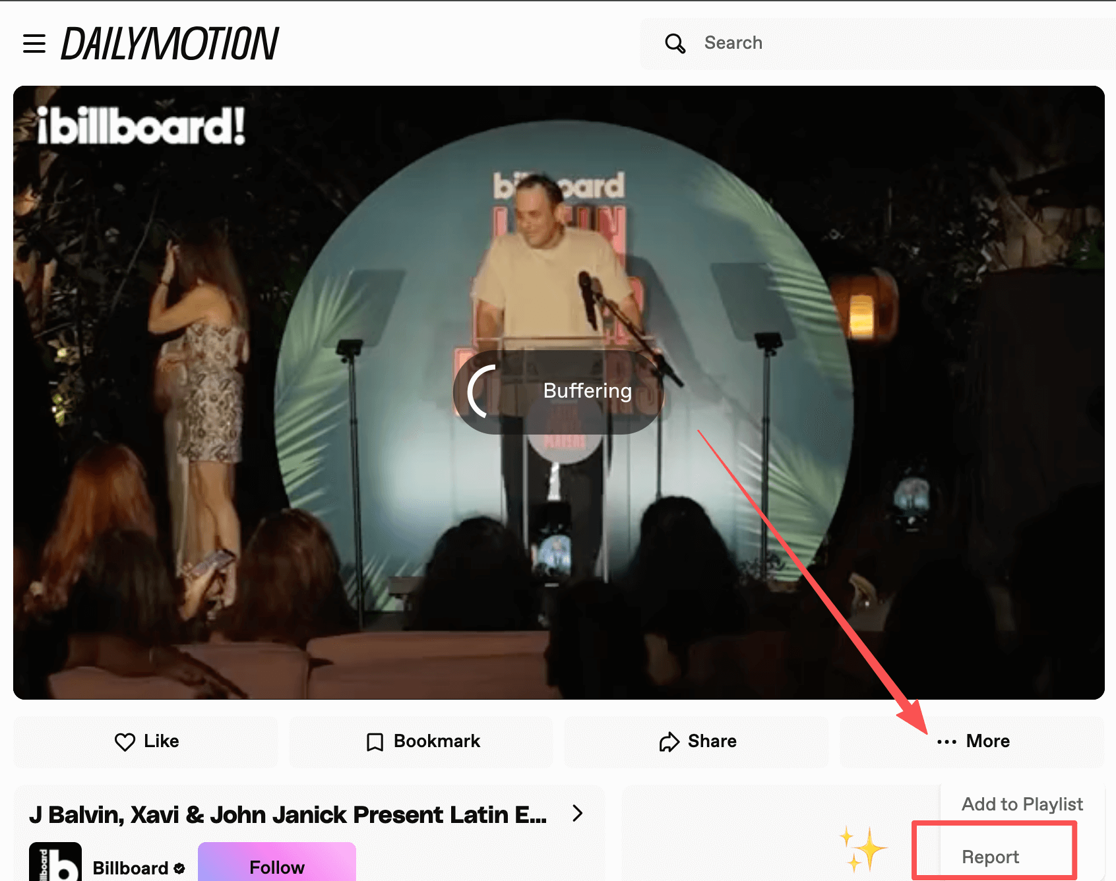This screenshot has height=881, width=1116.
Task: Click the Bookmark ribbon icon
Action: [375, 741]
